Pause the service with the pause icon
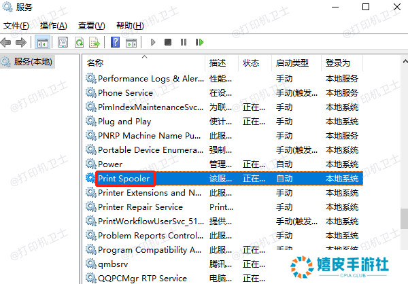This screenshot has width=408, height=284. click(x=184, y=42)
